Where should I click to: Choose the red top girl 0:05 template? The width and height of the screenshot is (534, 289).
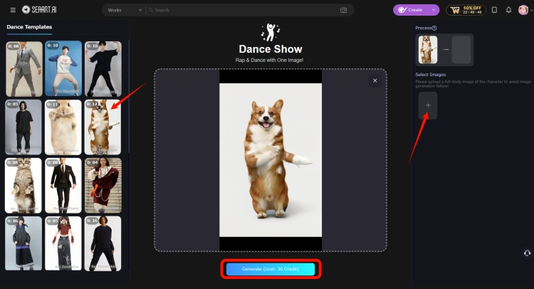[63, 243]
